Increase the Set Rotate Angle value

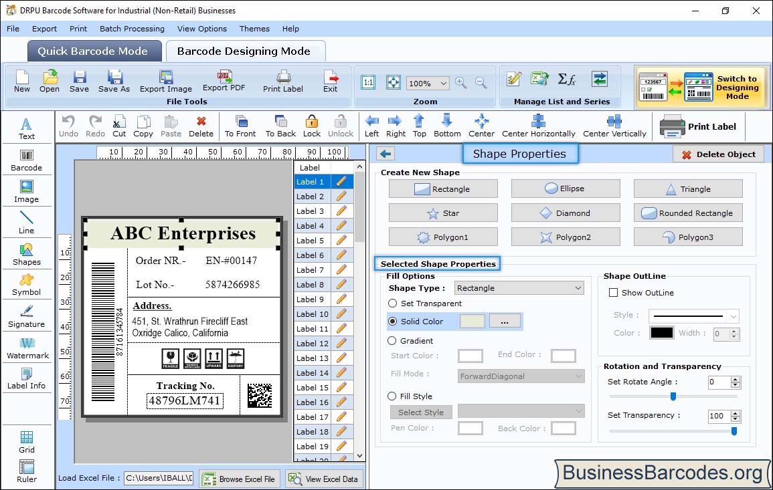[x=736, y=379]
